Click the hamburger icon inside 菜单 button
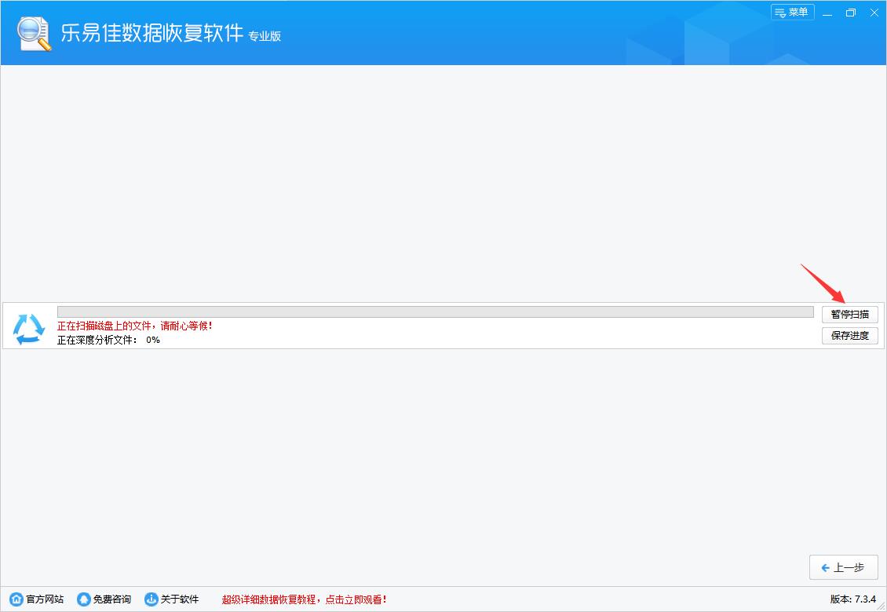The height and width of the screenshot is (612, 887). [x=779, y=12]
